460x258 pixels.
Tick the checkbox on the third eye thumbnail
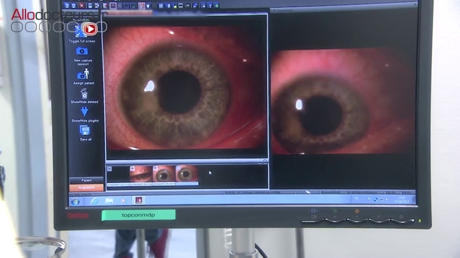155,168
